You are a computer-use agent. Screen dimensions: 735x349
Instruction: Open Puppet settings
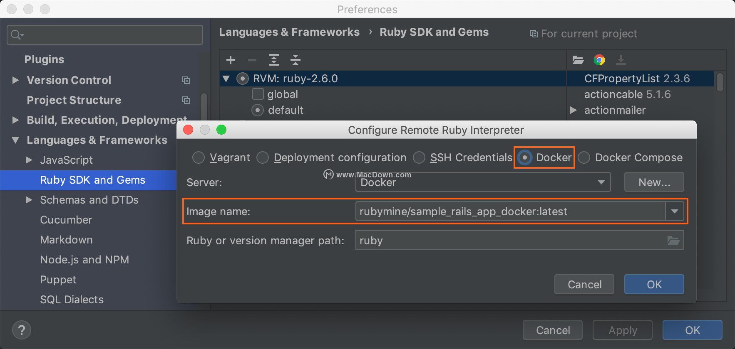coord(58,280)
